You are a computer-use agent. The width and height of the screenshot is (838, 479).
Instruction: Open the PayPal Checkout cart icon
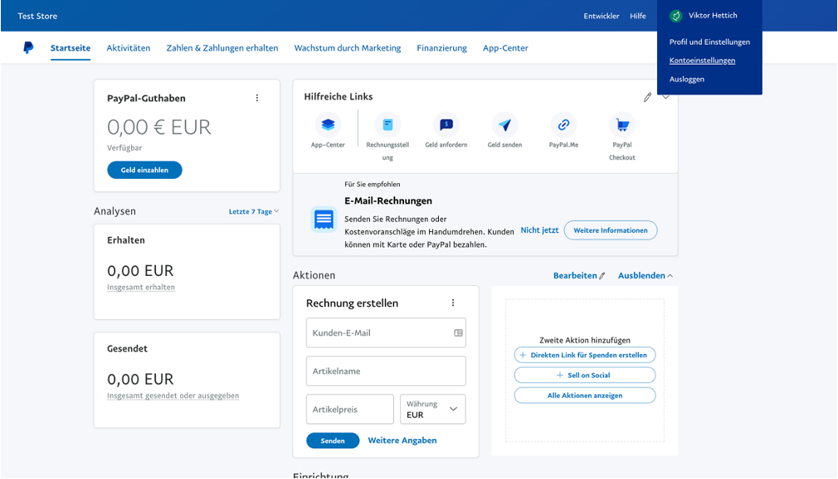tap(622, 124)
